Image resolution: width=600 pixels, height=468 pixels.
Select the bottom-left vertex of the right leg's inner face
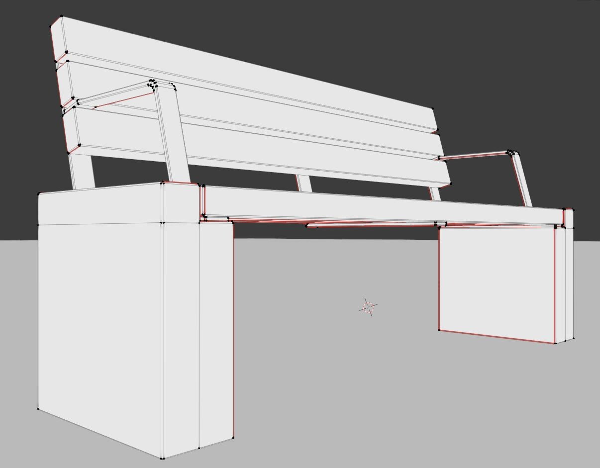[438, 329]
